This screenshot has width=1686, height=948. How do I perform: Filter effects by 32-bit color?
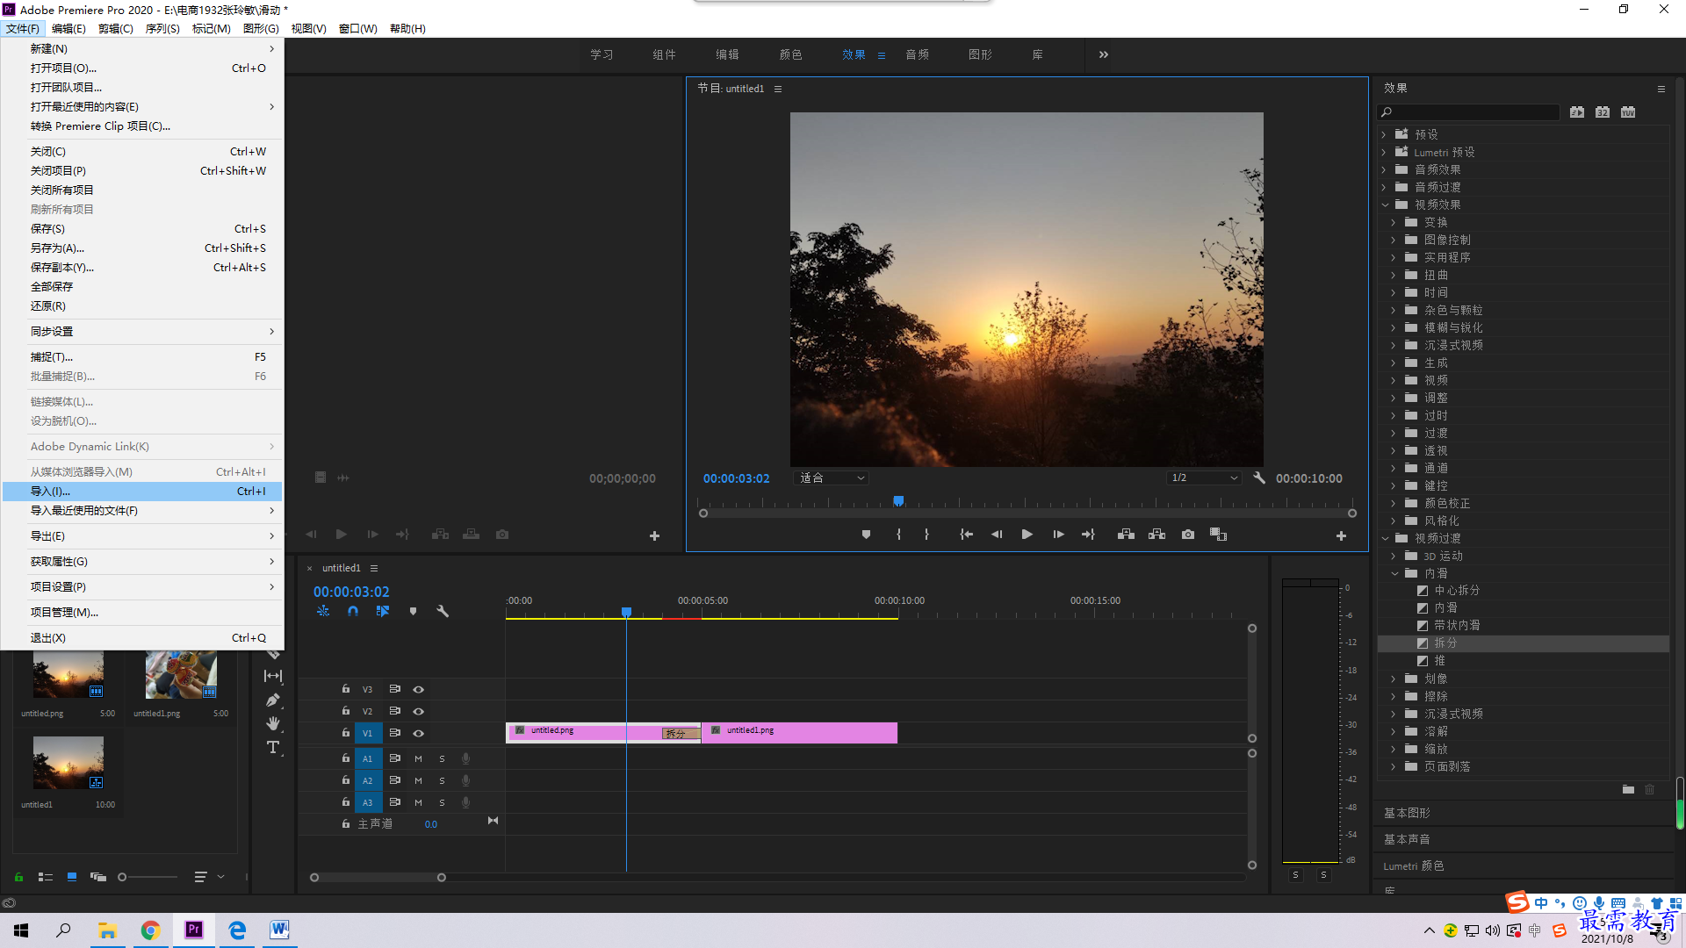point(1603,112)
